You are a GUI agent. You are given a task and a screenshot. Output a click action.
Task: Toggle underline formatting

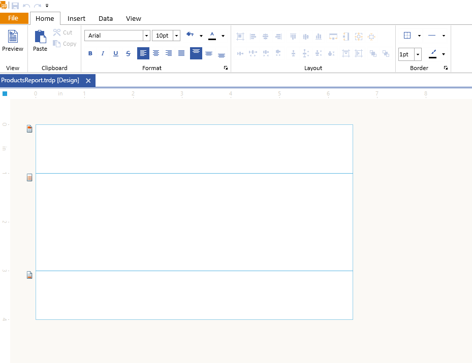click(x=115, y=53)
